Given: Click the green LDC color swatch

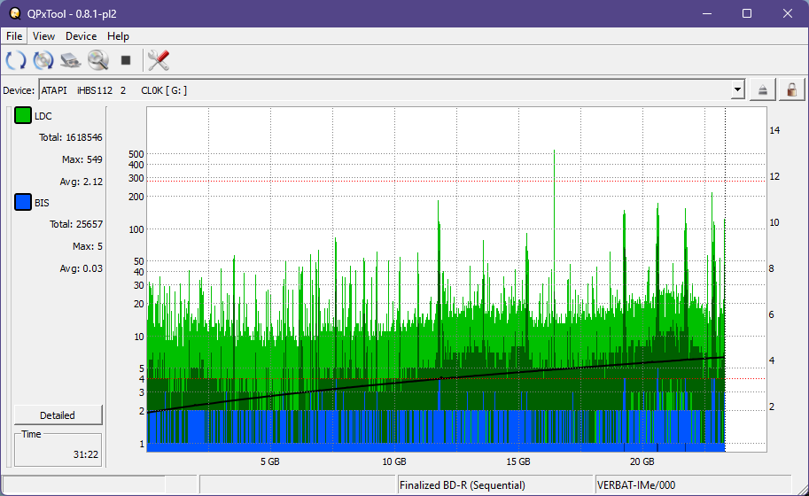Looking at the screenshot, I should pyautogui.click(x=23, y=115).
